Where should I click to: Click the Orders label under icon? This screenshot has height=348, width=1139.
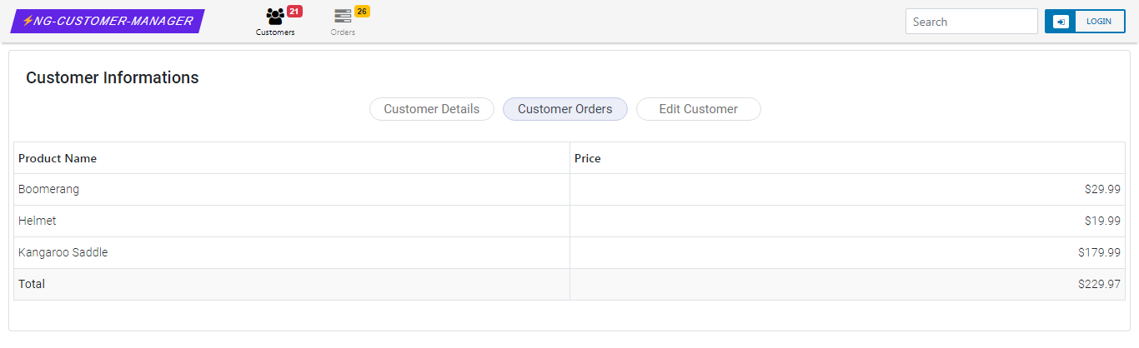pyautogui.click(x=343, y=32)
